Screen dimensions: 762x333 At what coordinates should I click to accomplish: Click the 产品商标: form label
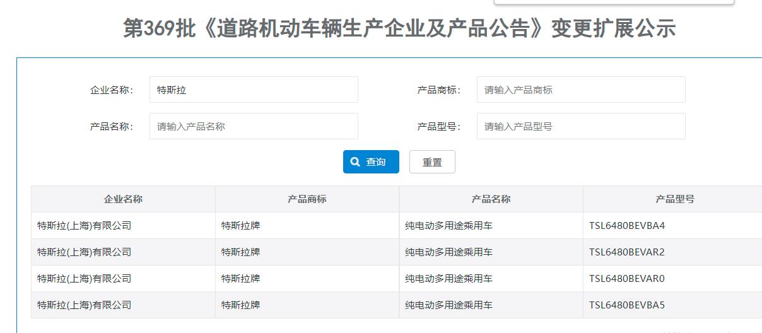pos(439,90)
